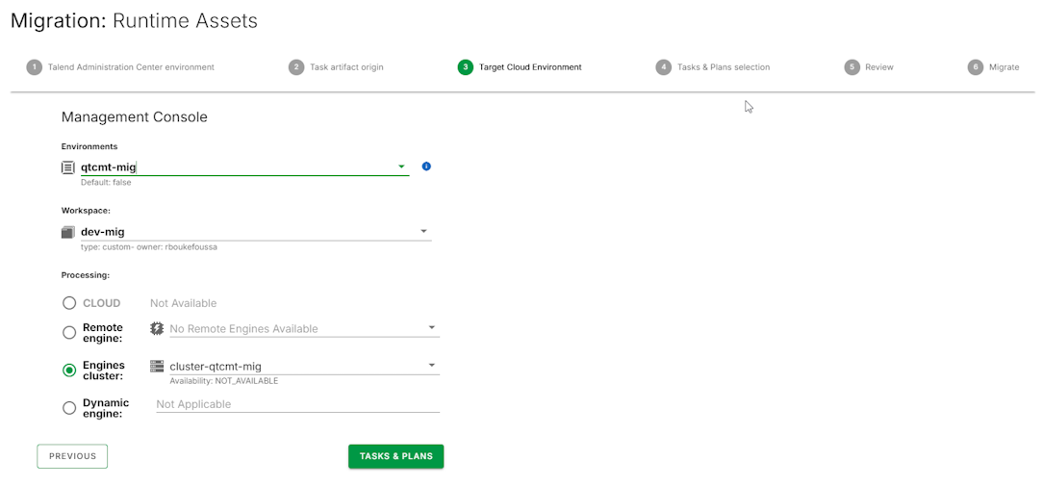Click the remote engine gear icon
The width and height of the screenshot is (1043, 486).
pos(157,328)
